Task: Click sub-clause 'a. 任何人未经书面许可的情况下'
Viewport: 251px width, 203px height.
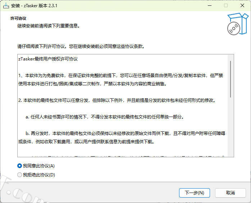Action: pos(105,117)
